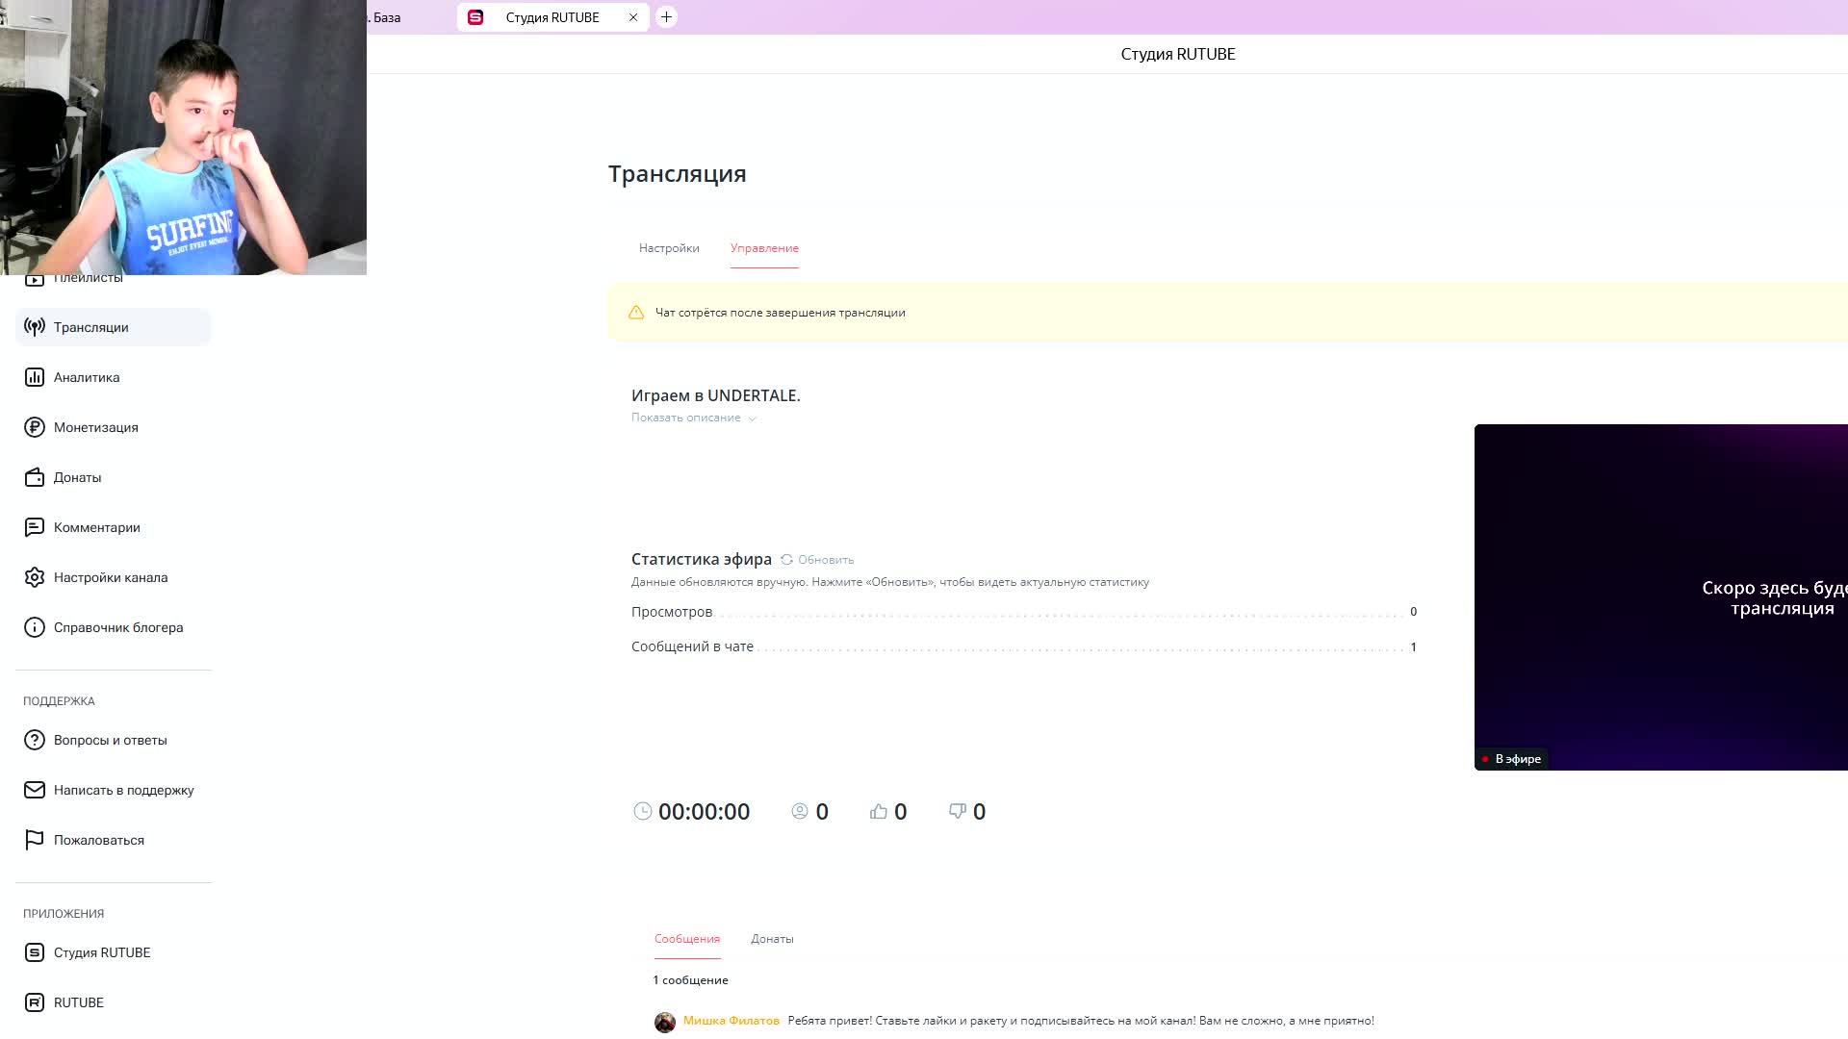Click the Статистика эфира heading
The image size is (1848, 1039).
coord(702,559)
